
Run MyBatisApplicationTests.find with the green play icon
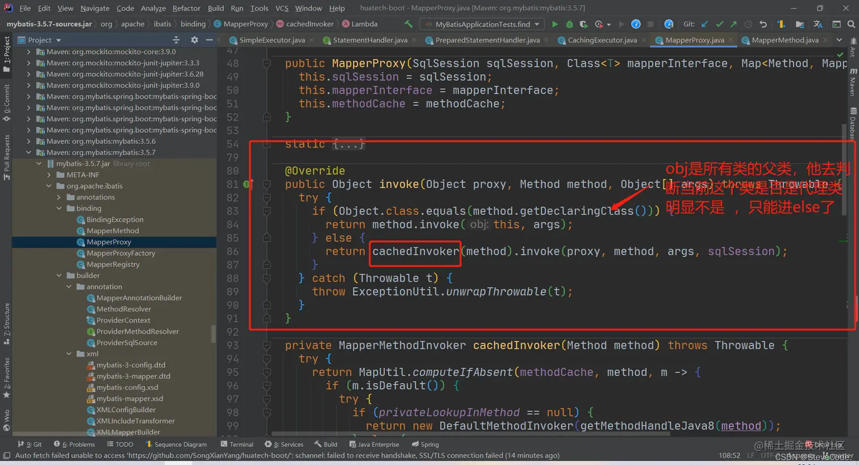pos(554,24)
